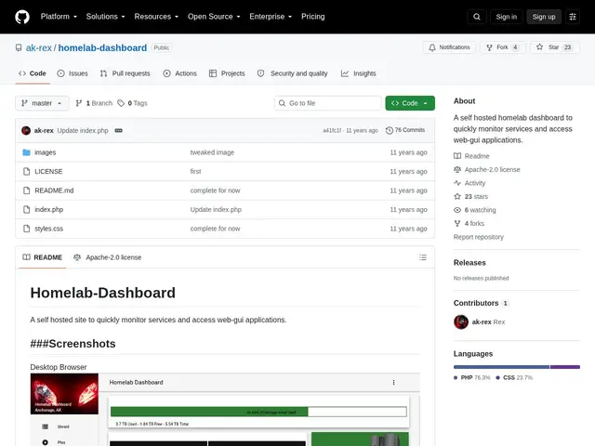Click the Pricing link
The image size is (595, 446).
tap(313, 17)
